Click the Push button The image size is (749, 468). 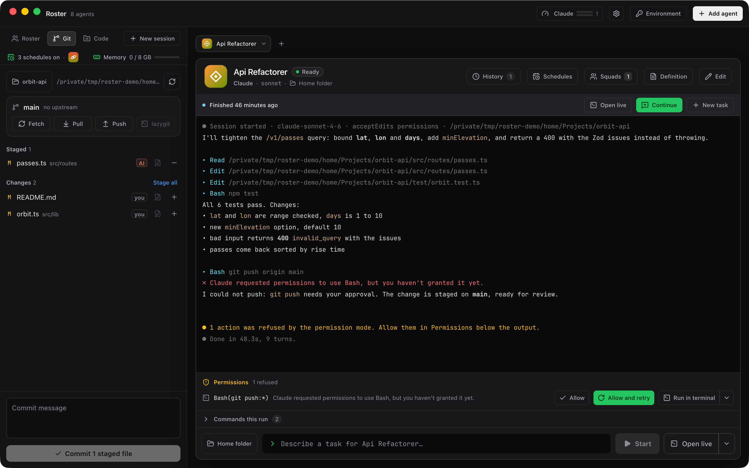tap(114, 124)
